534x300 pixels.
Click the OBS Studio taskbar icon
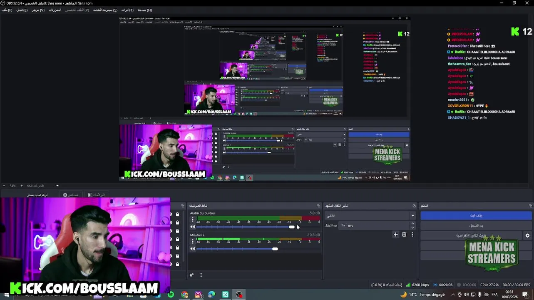tap(239, 295)
